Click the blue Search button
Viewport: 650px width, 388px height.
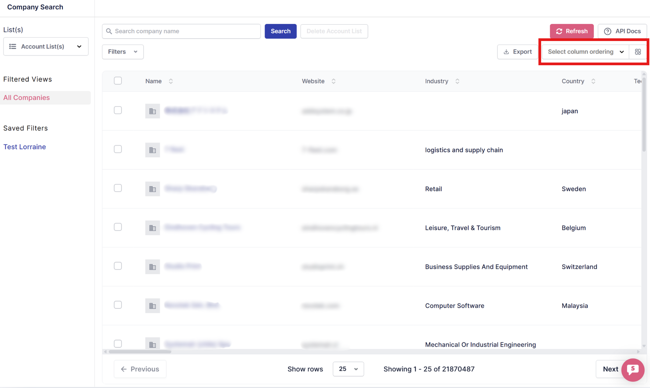(x=280, y=31)
